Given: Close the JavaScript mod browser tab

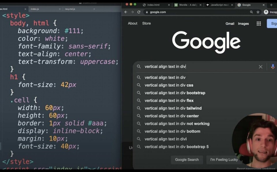Looking at the screenshot, I should tap(232, 5).
